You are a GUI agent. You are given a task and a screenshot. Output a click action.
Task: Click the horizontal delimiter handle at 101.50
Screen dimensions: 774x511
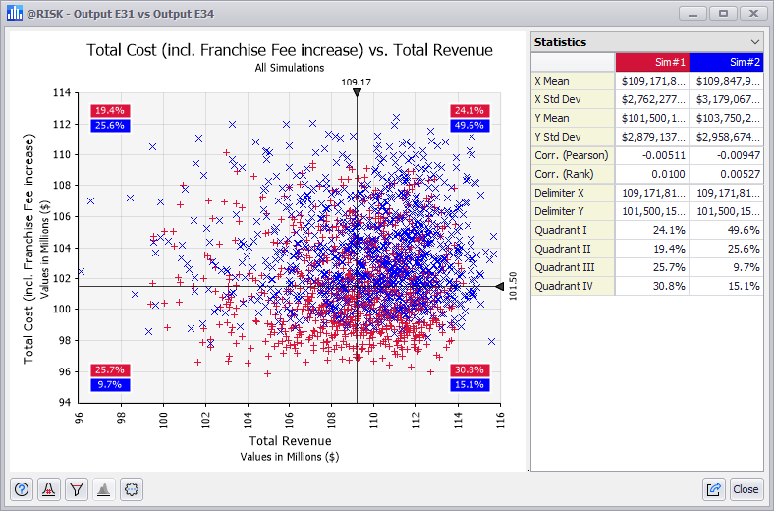[500, 286]
